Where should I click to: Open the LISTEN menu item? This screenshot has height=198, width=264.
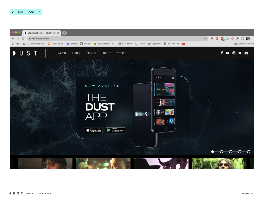(76, 53)
